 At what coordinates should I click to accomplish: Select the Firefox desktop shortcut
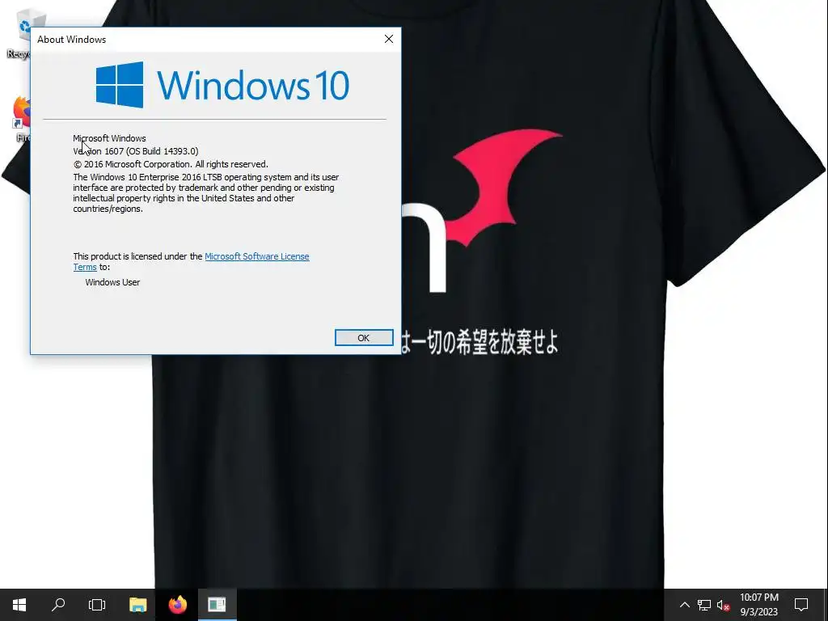pyautogui.click(x=21, y=119)
